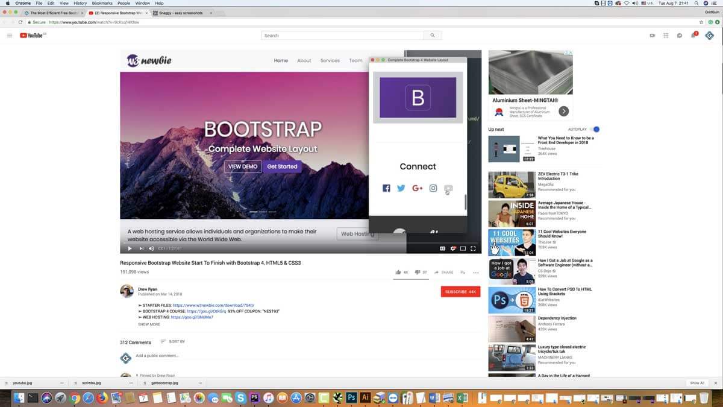Reload the page

20,22
